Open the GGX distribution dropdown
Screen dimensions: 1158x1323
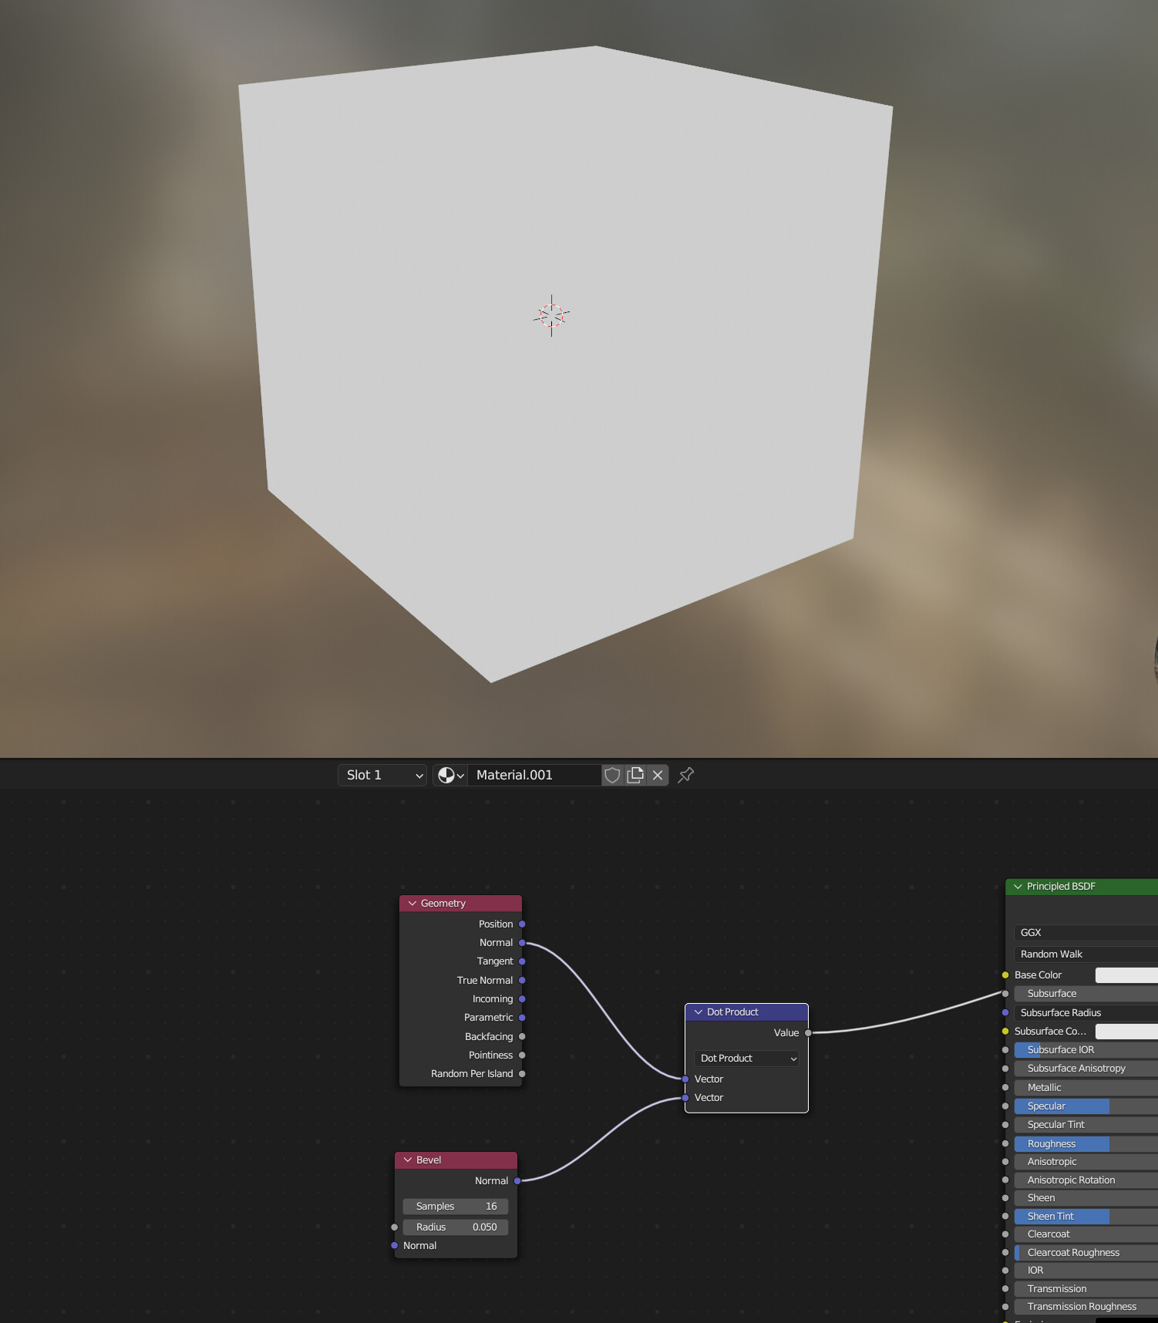[1086, 933]
